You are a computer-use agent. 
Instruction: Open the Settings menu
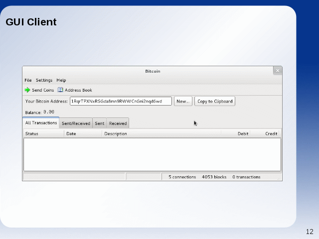pos(44,80)
